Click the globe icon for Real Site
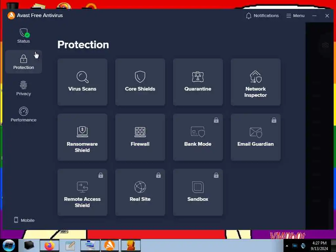 pyautogui.click(x=140, y=187)
